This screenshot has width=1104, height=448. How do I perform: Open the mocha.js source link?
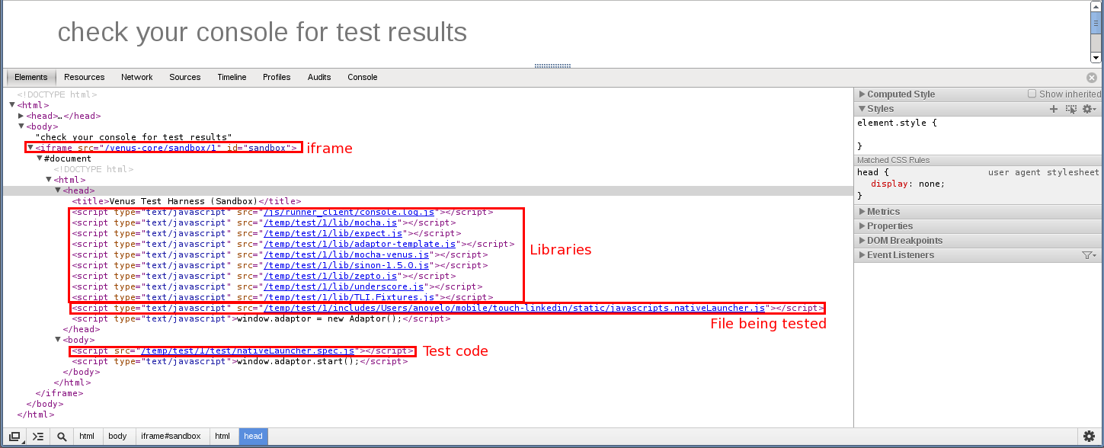tap(332, 222)
